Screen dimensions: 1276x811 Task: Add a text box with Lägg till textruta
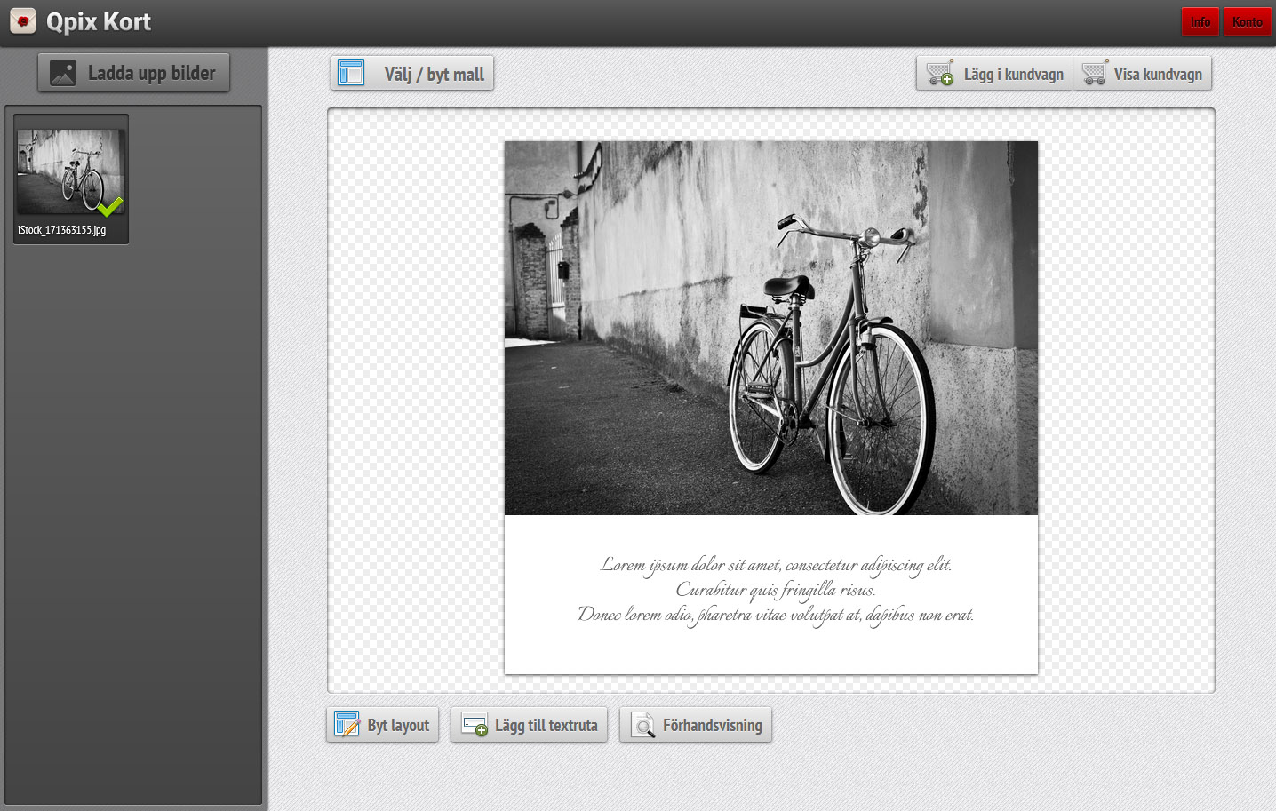point(529,725)
